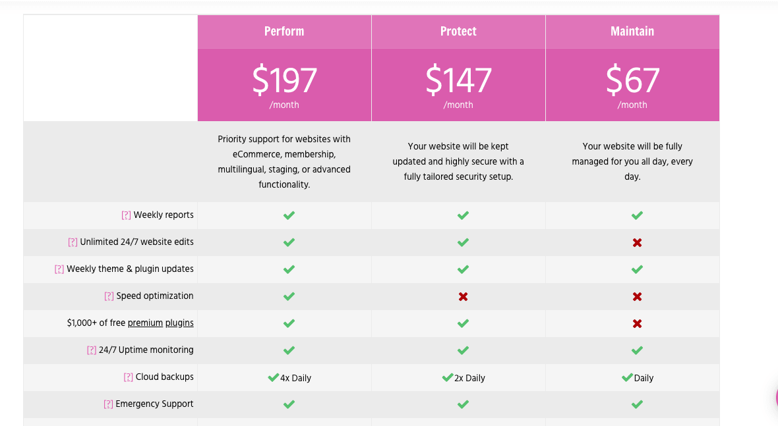Open the tooltip for Unlimited 24/7 website edits
778x426 pixels.
pos(73,242)
